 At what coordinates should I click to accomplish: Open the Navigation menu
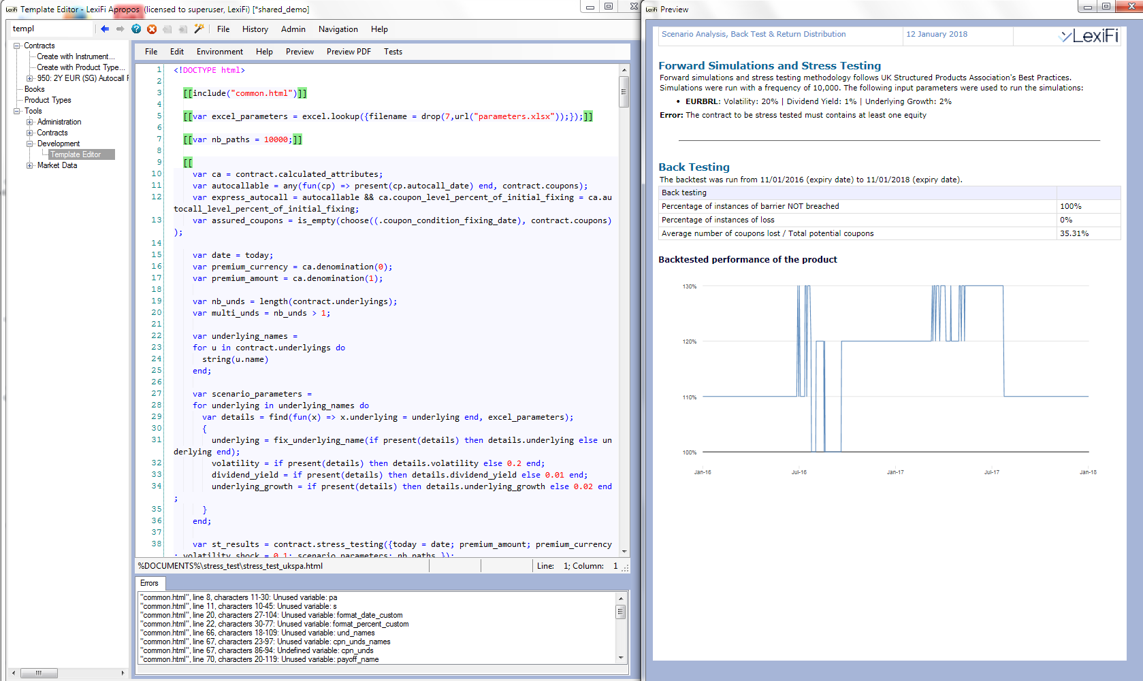(338, 29)
